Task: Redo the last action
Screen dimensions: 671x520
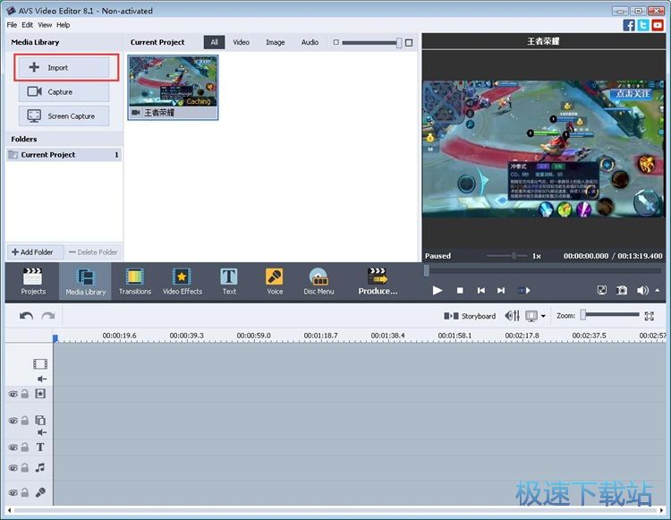Action: point(48,316)
